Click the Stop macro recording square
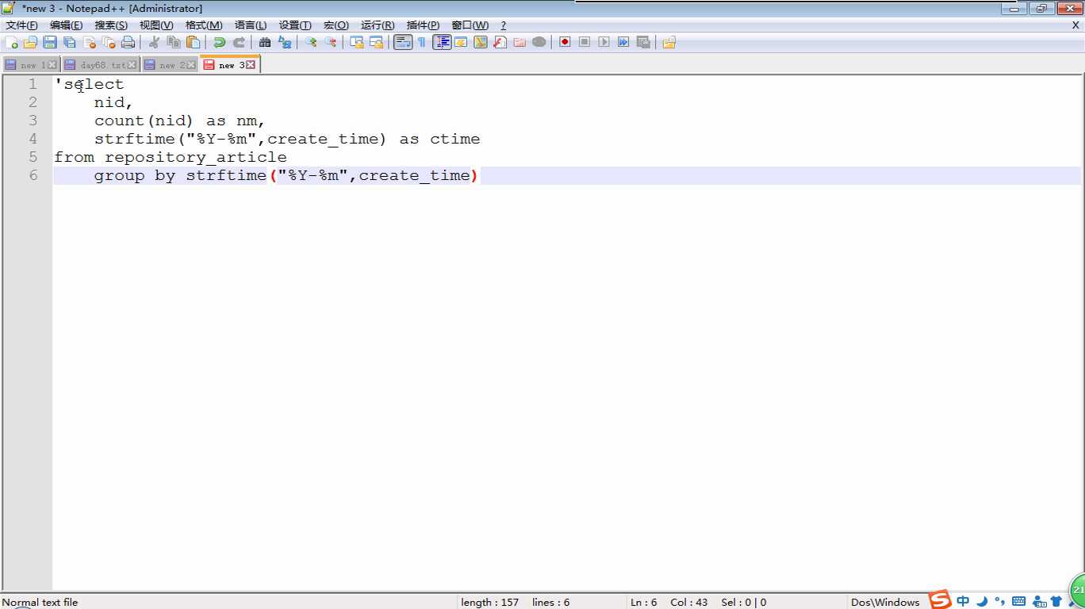The image size is (1085, 609). point(585,42)
